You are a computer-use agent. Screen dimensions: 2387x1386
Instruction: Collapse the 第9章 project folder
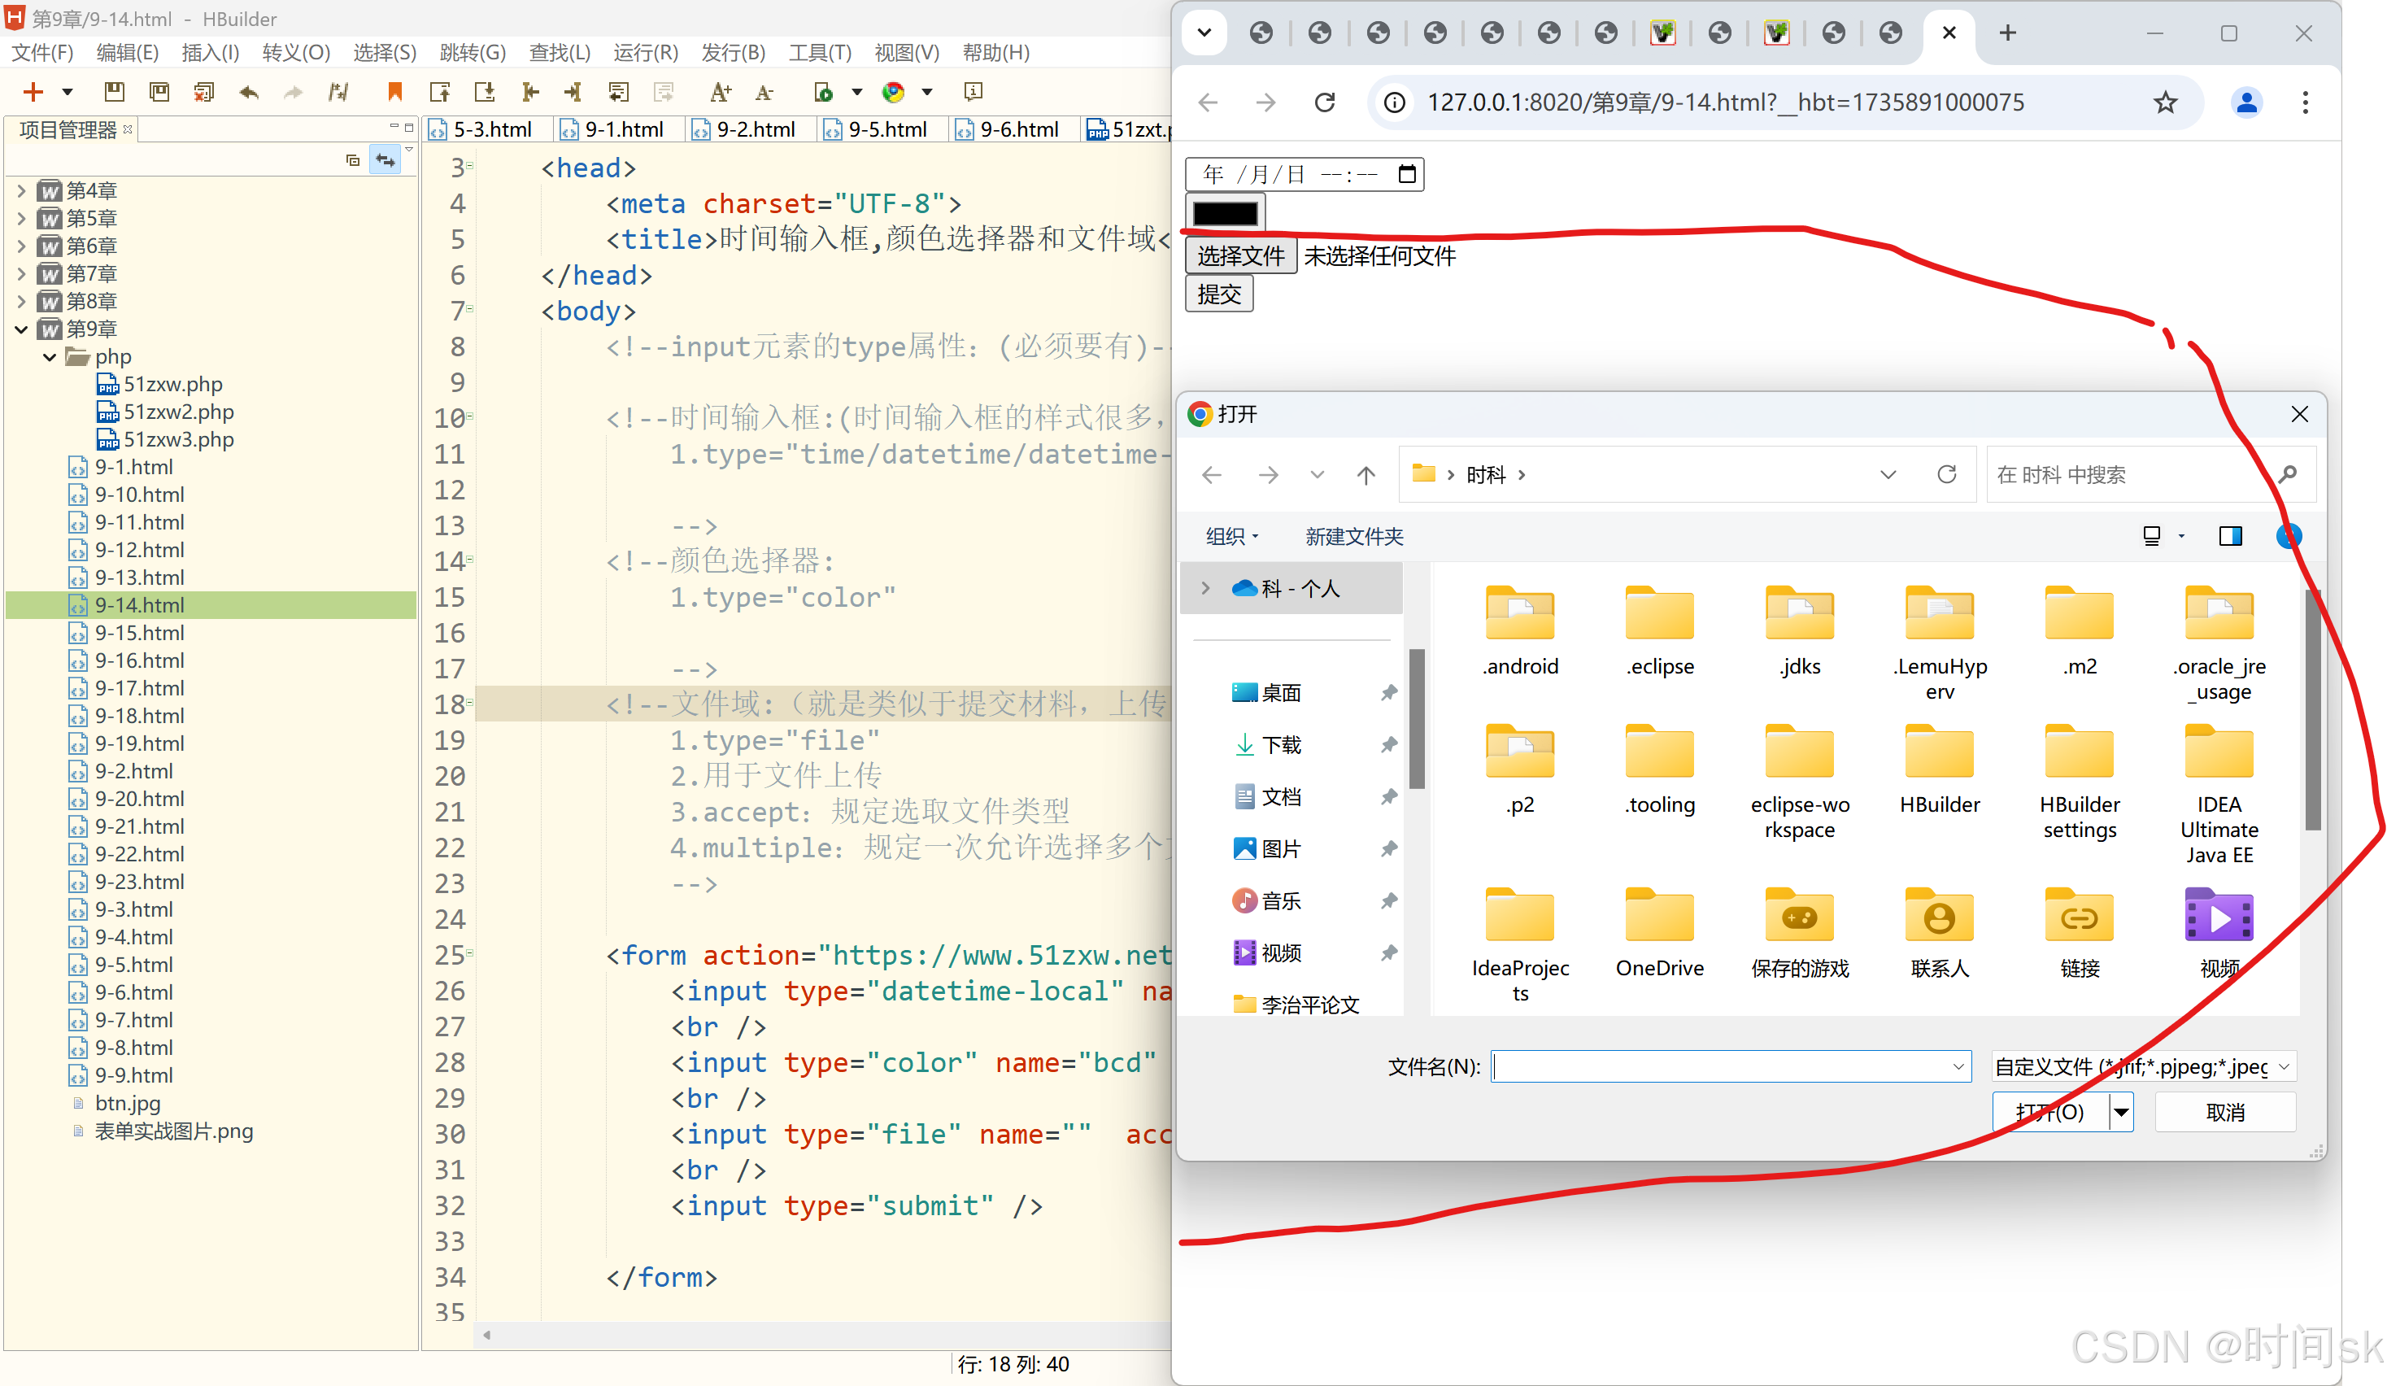click(21, 329)
